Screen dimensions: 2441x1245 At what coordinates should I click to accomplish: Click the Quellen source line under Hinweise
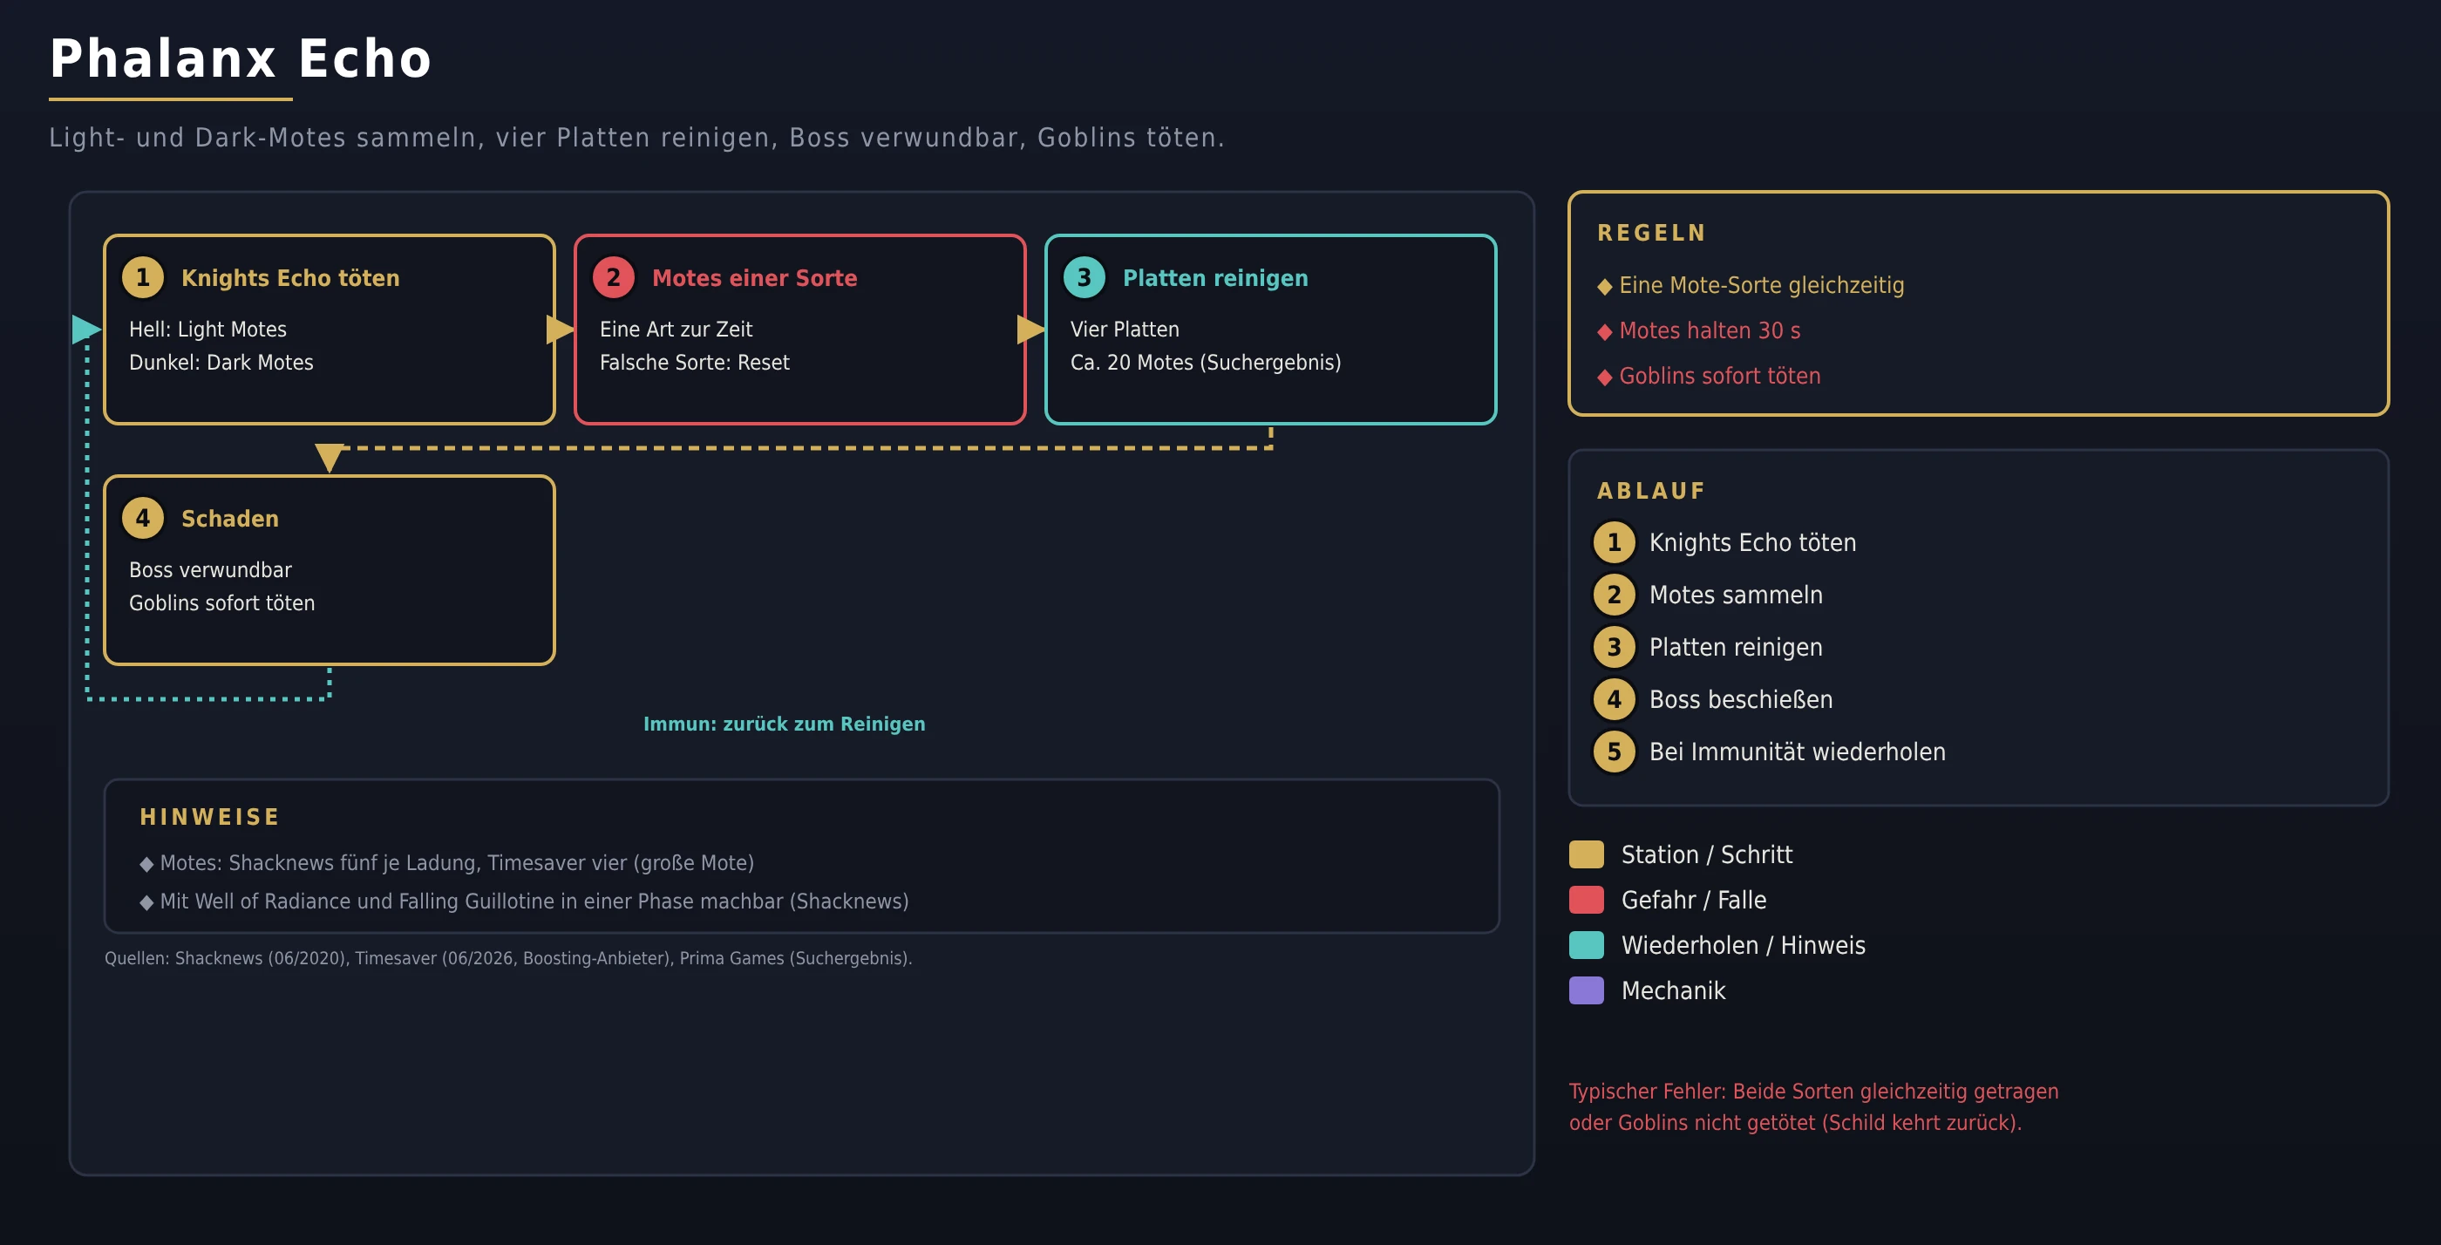click(x=508, y=958)
